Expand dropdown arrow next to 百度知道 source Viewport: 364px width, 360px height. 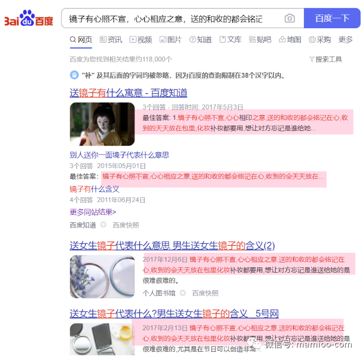coord(104,224)
